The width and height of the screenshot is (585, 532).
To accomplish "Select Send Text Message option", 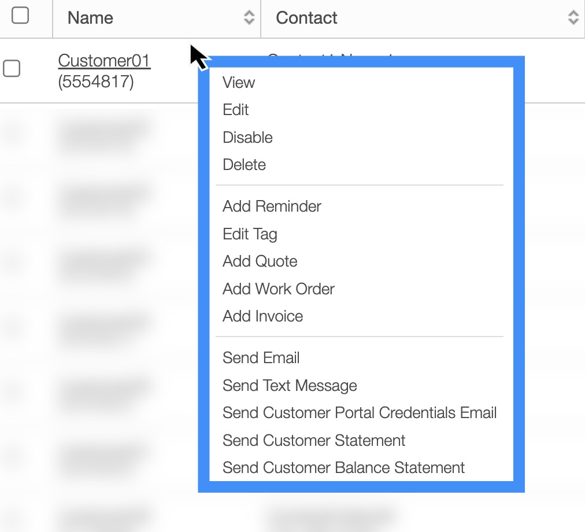I will coord(290,386).
